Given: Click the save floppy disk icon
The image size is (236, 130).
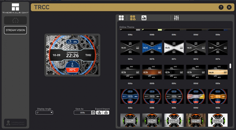Looking at the screenshot, I should tap(93, 113).
